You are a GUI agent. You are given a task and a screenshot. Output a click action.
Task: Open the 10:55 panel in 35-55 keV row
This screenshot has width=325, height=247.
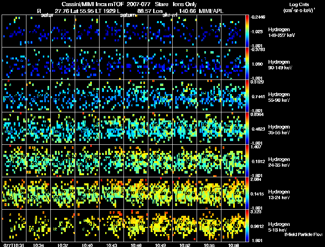[x=209, y=129]
